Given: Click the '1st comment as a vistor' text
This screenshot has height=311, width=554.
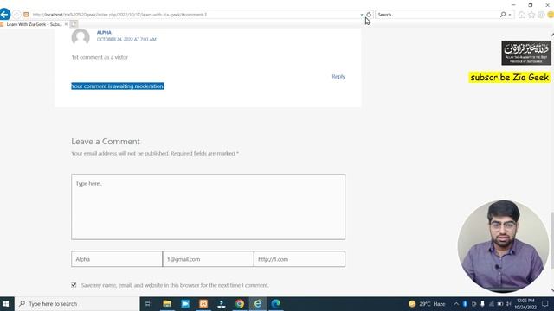Looking at the screenshot, I should (x=100, y=57).
